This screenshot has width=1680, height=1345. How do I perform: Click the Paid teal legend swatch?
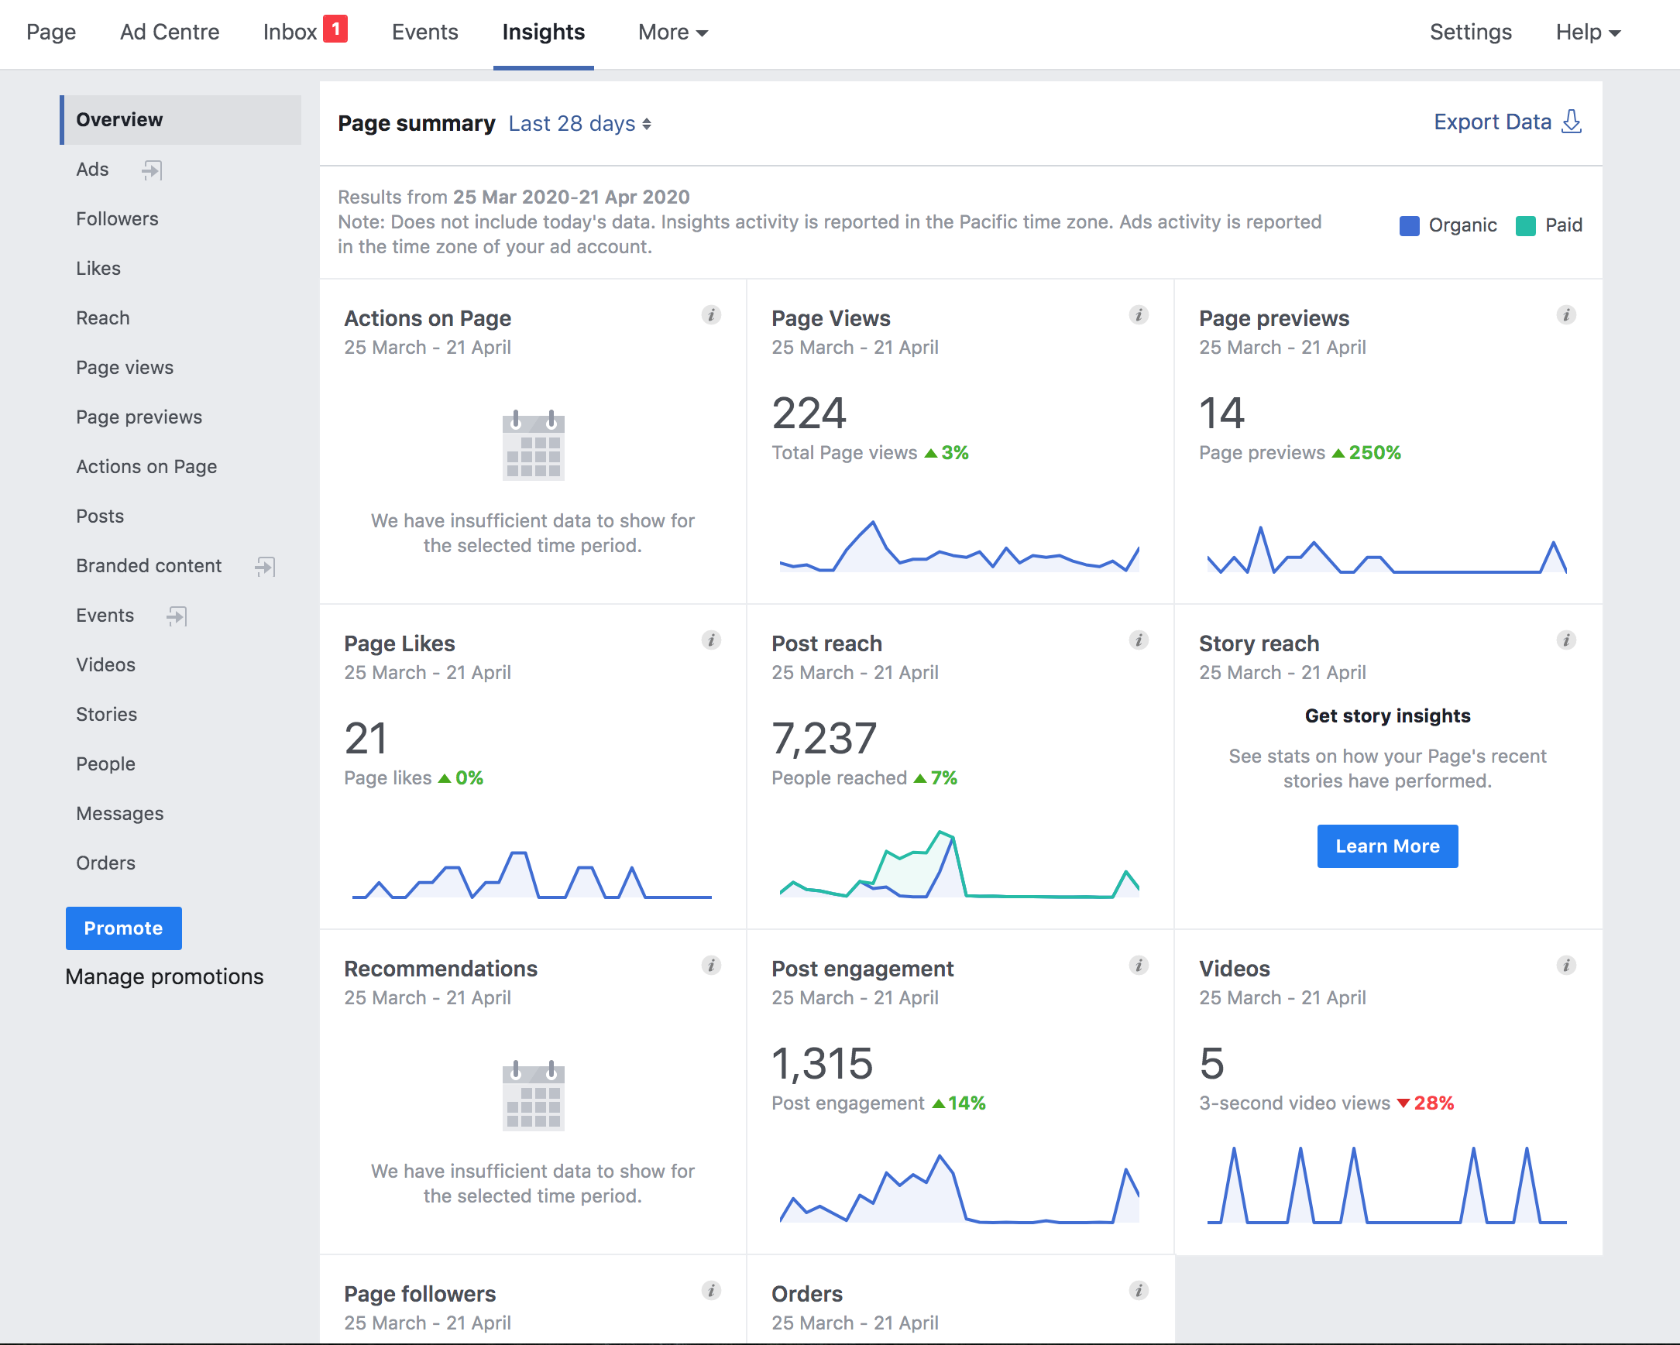point(1525,226)
